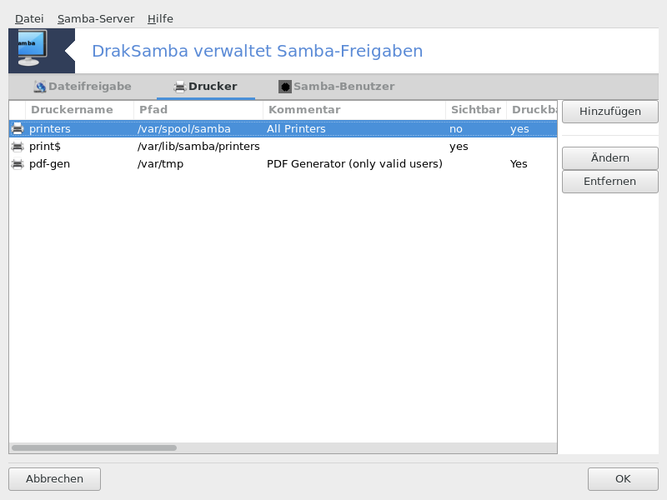Sort by the Druckername column header

point(80,110)
